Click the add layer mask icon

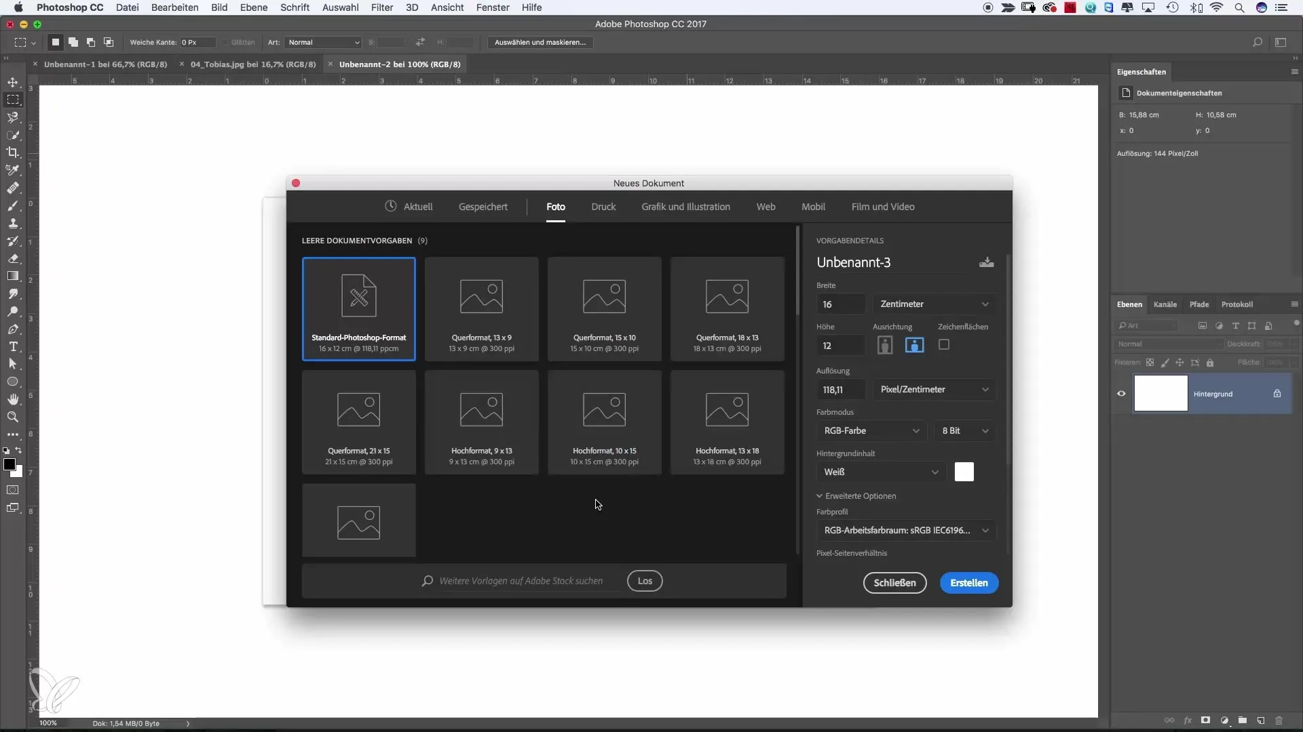(1206, 720)
